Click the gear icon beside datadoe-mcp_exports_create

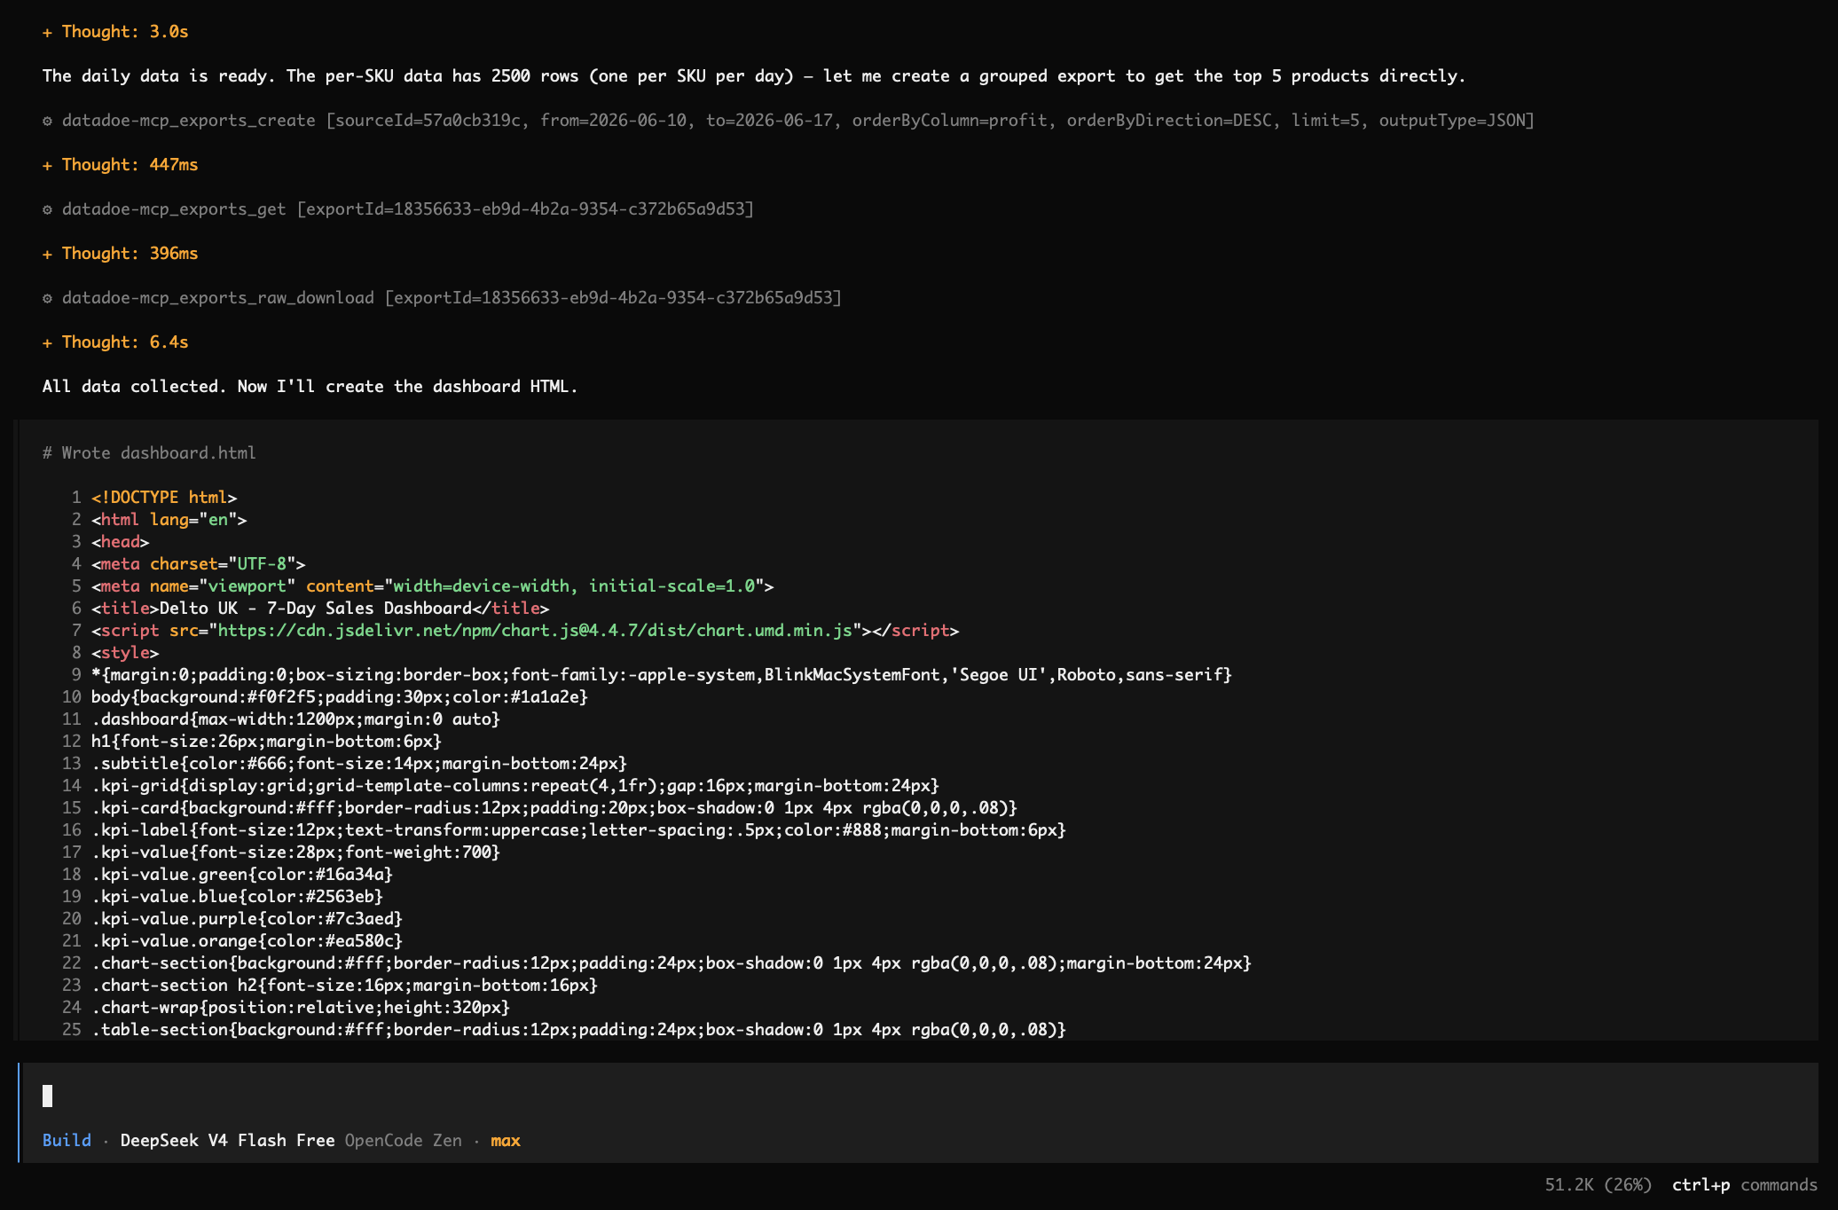(x=48, y=121)
